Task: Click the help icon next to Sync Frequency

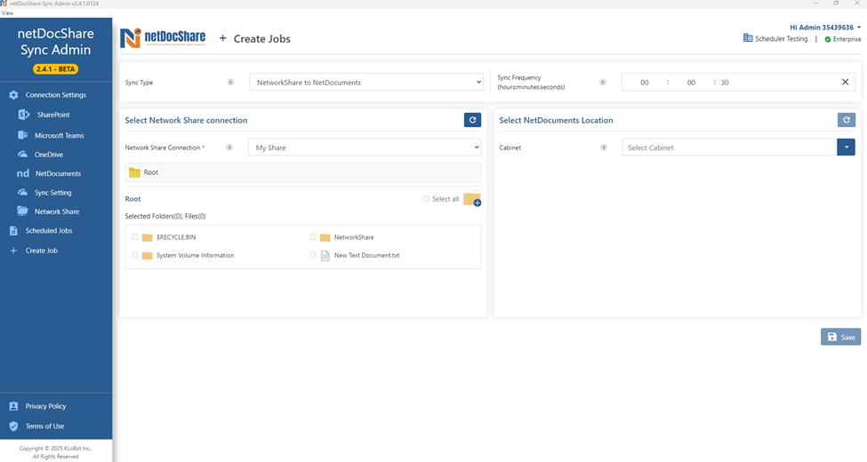Action: [x=603, y=83]
